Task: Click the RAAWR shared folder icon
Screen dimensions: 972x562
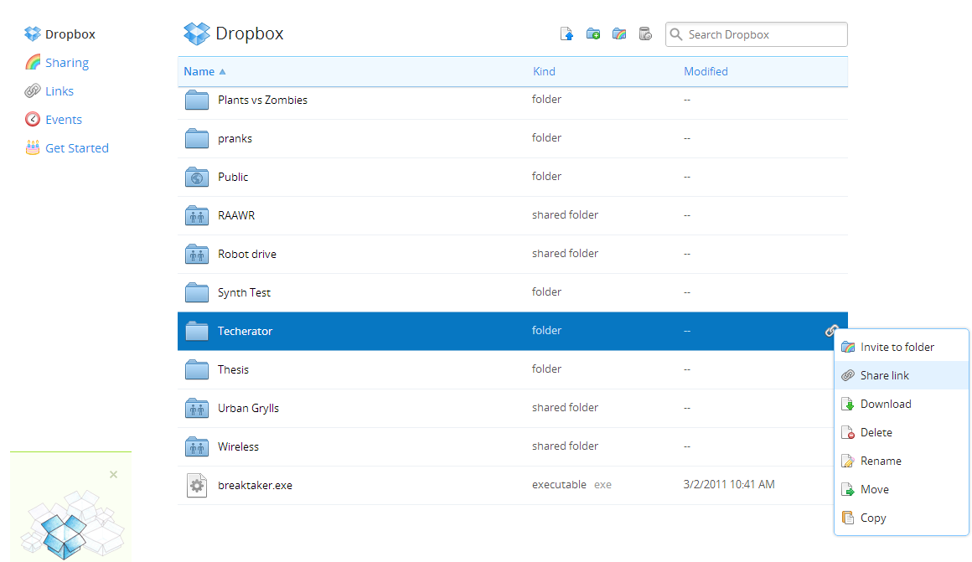Action: [197, 215]
